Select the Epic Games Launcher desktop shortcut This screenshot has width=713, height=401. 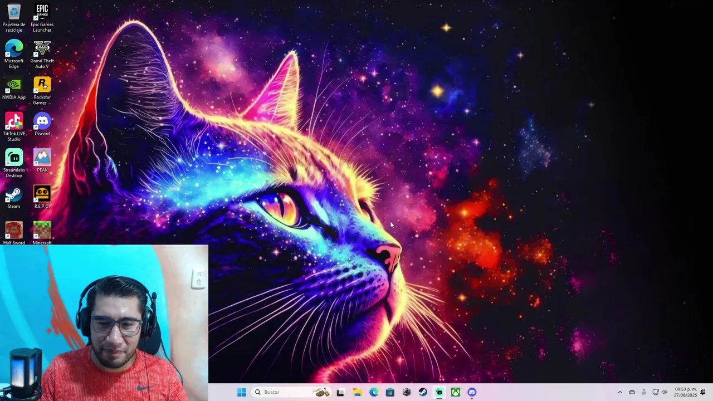click(42, 18)
